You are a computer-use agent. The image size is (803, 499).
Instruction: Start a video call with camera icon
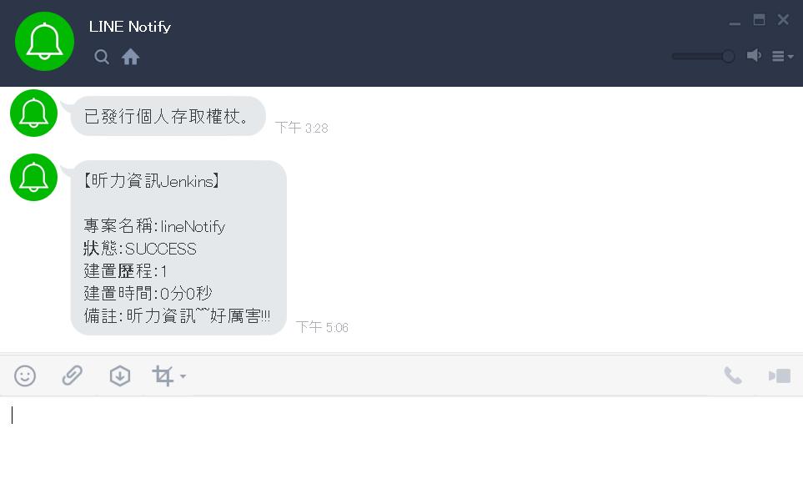point(780,376)
